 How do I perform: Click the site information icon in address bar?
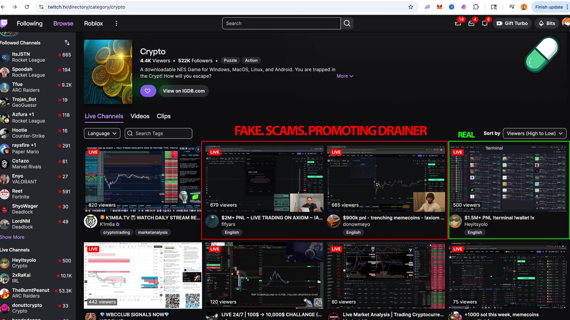pyautogui.click(x=41, y=7)
